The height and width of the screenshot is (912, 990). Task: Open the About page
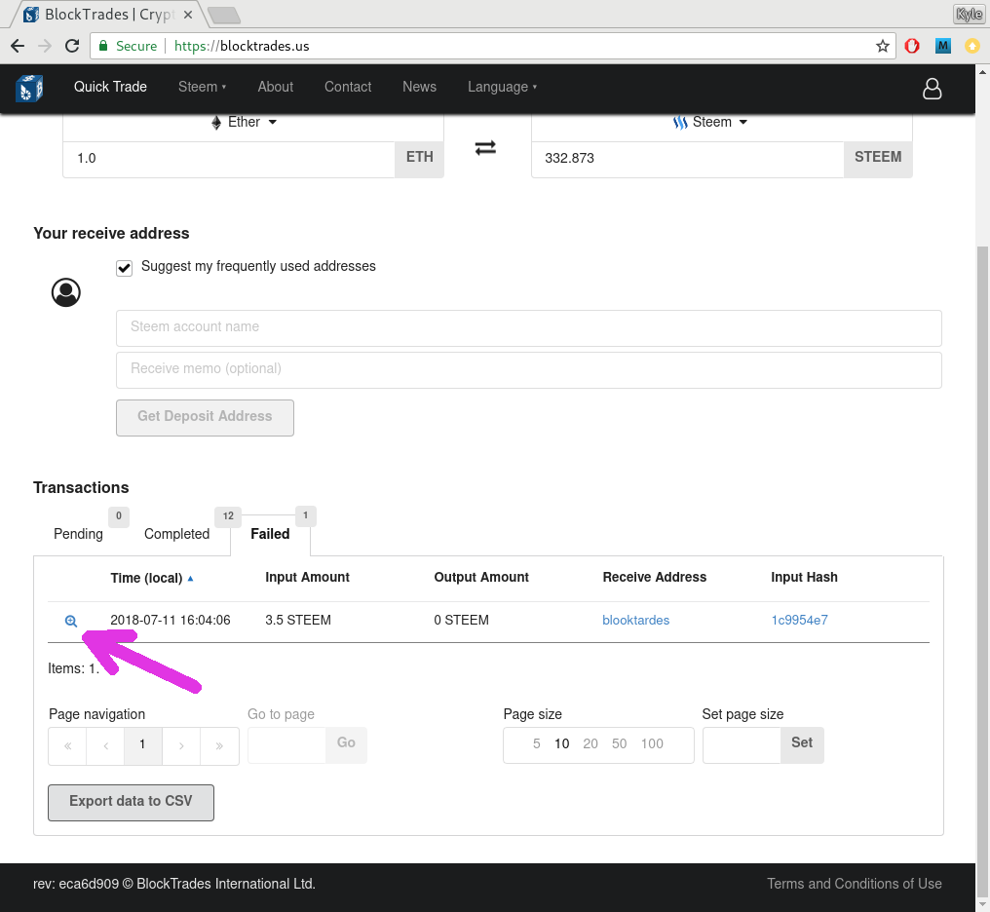276,87
